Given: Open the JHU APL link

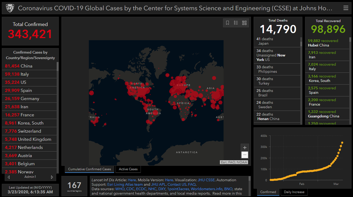Looking at the screenshot, I should pos(159,184).
